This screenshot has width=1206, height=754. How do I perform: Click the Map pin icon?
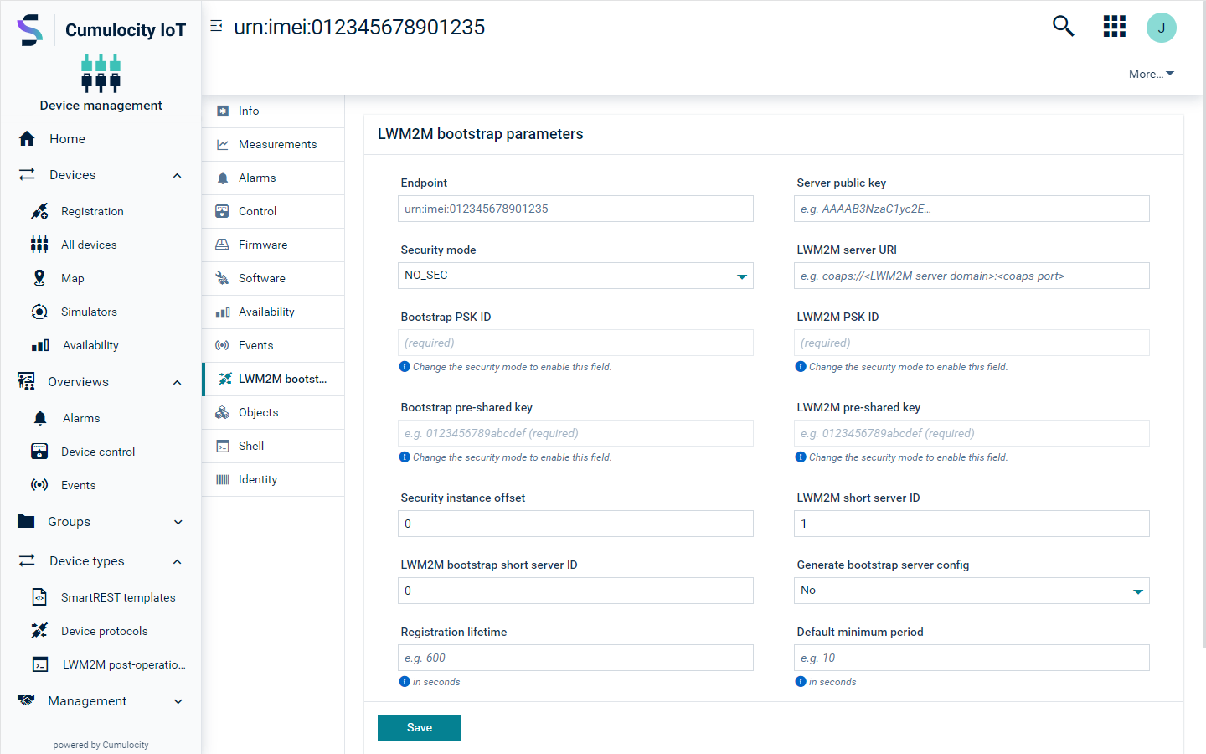click(39, 278)
